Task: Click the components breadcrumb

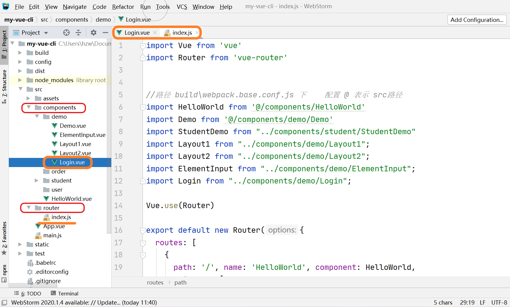Action: (72, 20)
